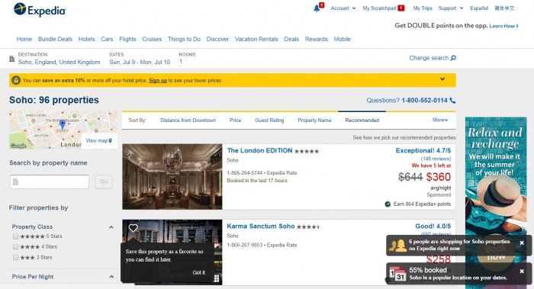This screenshot has height=289, width=534.
Task: Open The London EDITION hotel title
Action: pos(260,150)
